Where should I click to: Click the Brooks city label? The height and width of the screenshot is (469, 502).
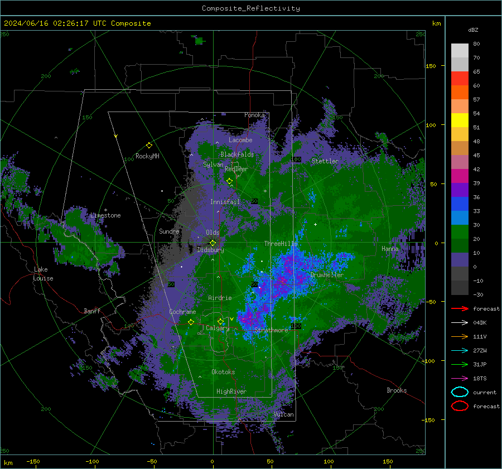[x=397, y=390]
